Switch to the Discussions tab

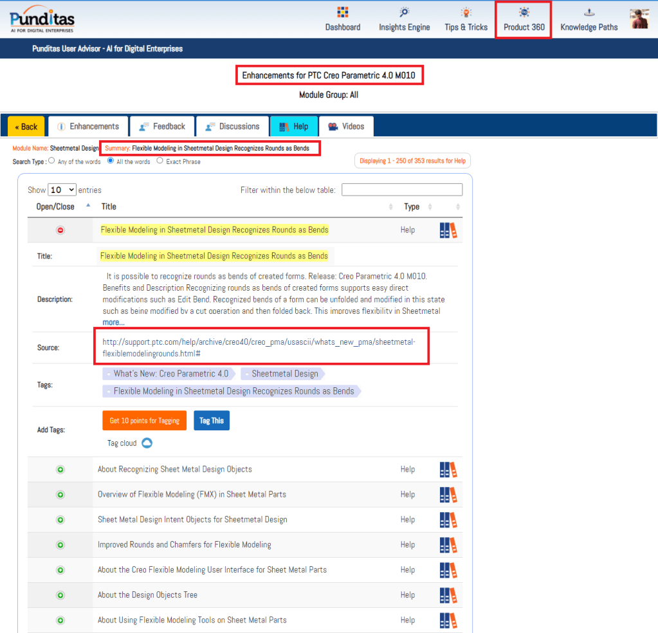pos(232,127)
